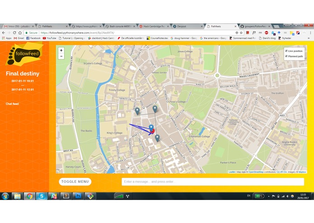Viewport: 314px width, 223px height.
Task: Select the marker near Market Street
Action: 155,109
